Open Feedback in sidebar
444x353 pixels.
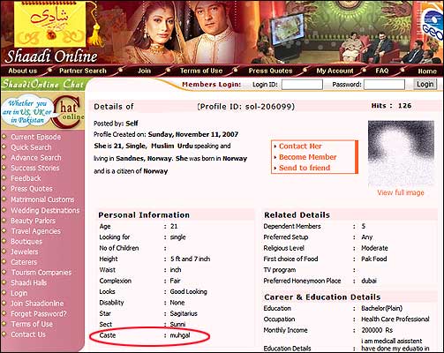26,178
